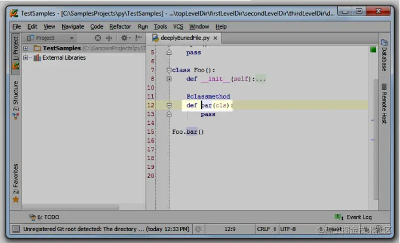
Task: Open the File menu
Action: click(x=17, y=26)
